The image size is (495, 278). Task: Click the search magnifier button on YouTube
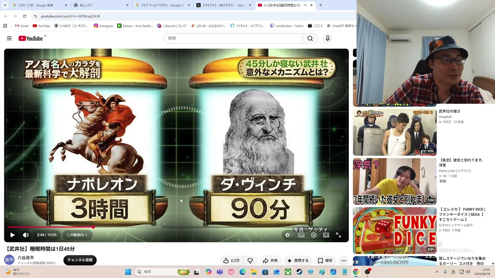click(310, 38)
